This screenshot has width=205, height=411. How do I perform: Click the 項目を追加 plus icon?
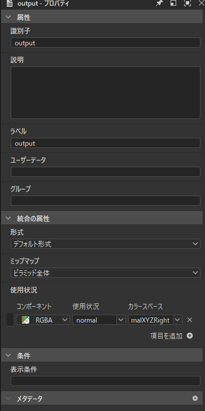click(x=190, y=336)
